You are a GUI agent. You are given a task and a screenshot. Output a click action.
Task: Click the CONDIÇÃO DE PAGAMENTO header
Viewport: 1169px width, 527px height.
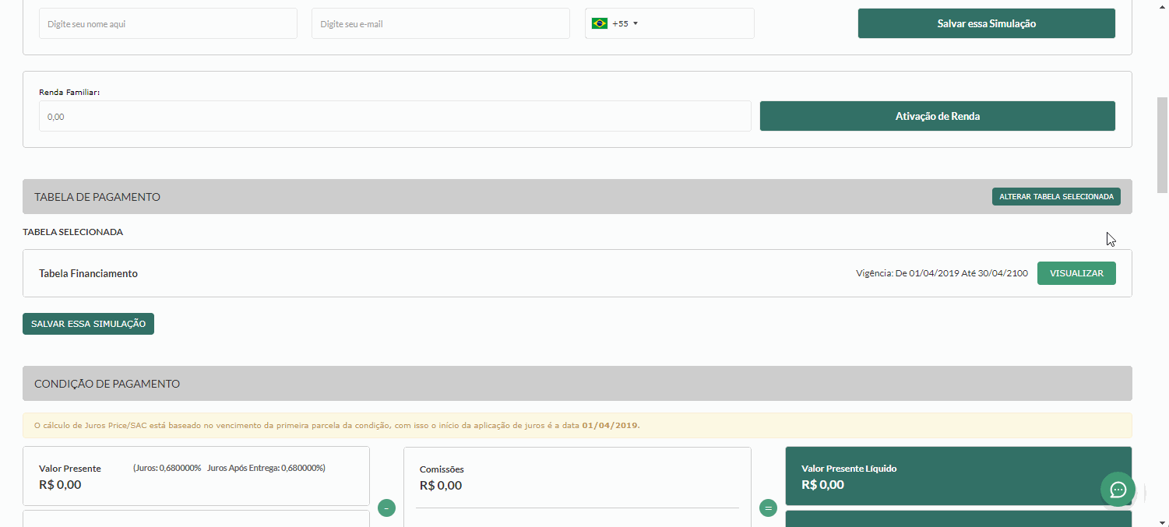[x=577, y=384]
